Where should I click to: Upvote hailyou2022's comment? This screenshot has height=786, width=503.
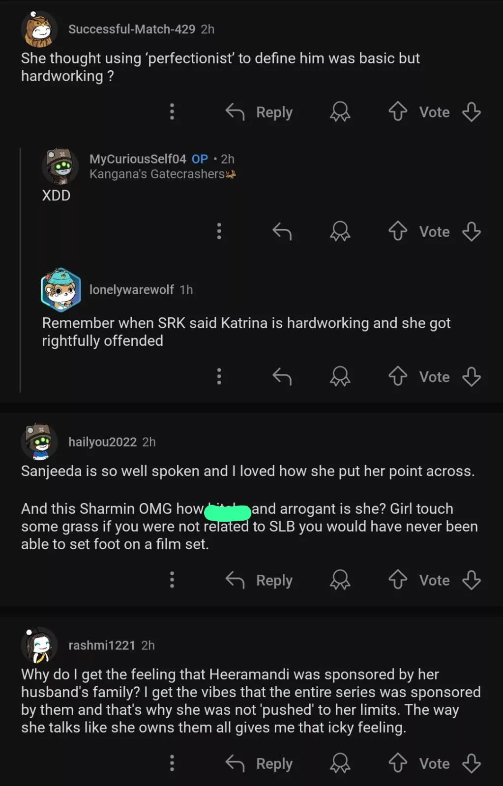(x=398, y=580)
